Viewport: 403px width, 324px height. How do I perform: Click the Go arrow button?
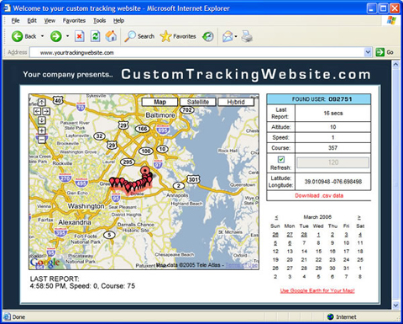(x=379, y=52)
